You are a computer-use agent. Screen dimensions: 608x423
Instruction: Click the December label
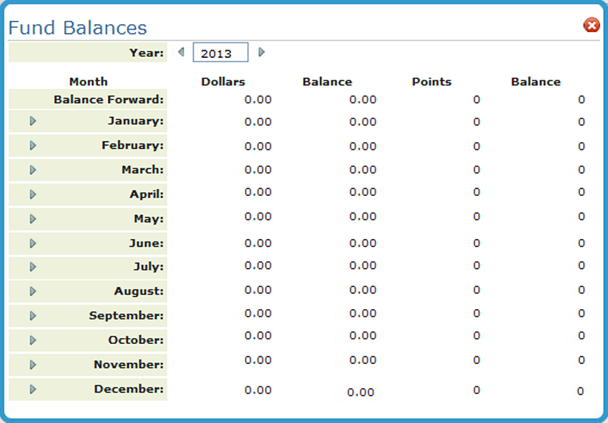click(x=128, y=389)
